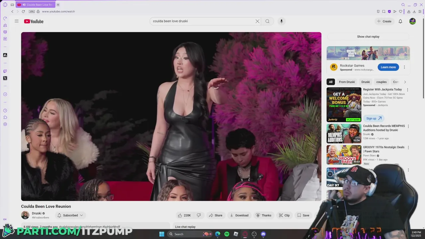The height and width of the screenshot is (239, 425).
Task: Click the Windows taskbar Search box
Action: pos(190,234)
